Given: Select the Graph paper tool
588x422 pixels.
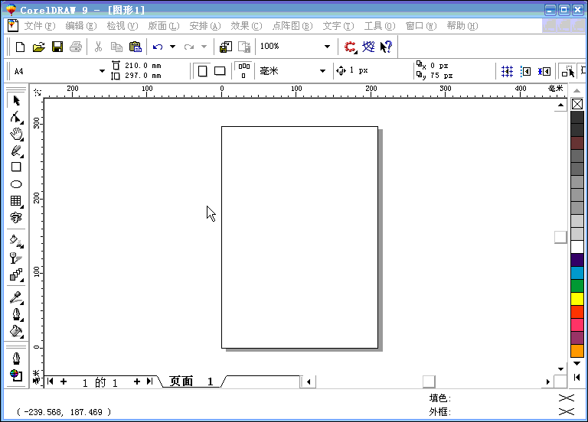Looking at the screenshot, I should [x=16, y=201].
